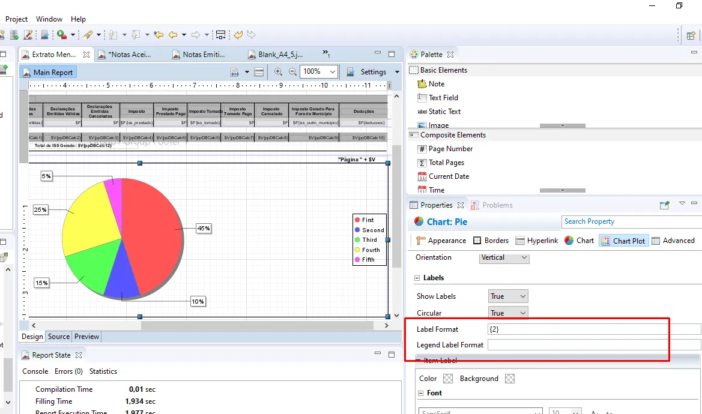Open the Show Labels True dropdown
This screenshot has height=414, width=702.
[508, 296]
